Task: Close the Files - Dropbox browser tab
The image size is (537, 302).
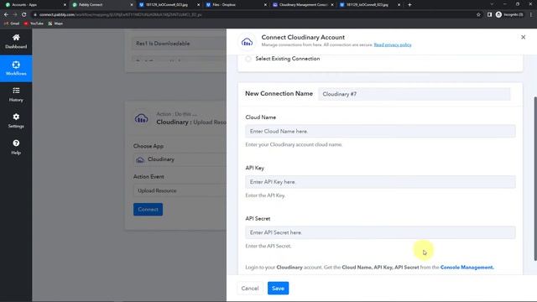Action: 265,5
